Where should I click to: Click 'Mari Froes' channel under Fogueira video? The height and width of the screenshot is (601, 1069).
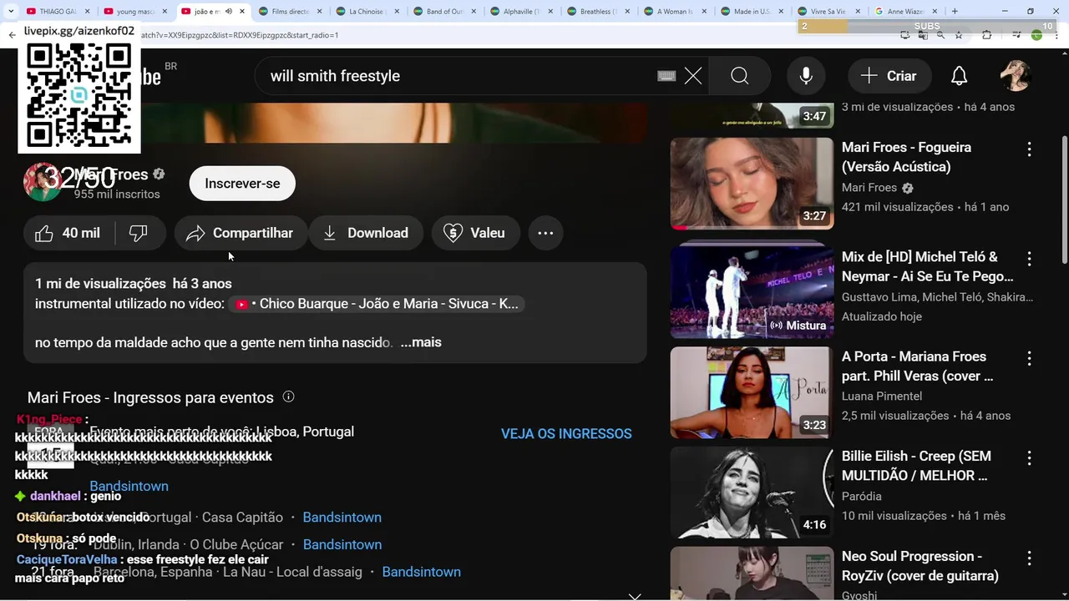click(869, 188)
